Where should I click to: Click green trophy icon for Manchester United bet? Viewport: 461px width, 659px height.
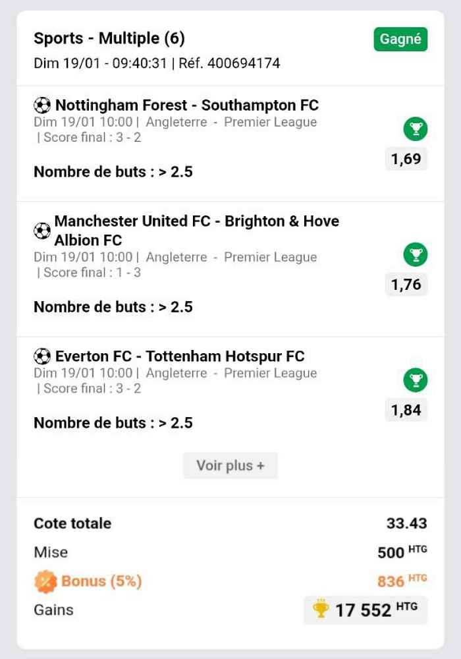coord(416,254)
